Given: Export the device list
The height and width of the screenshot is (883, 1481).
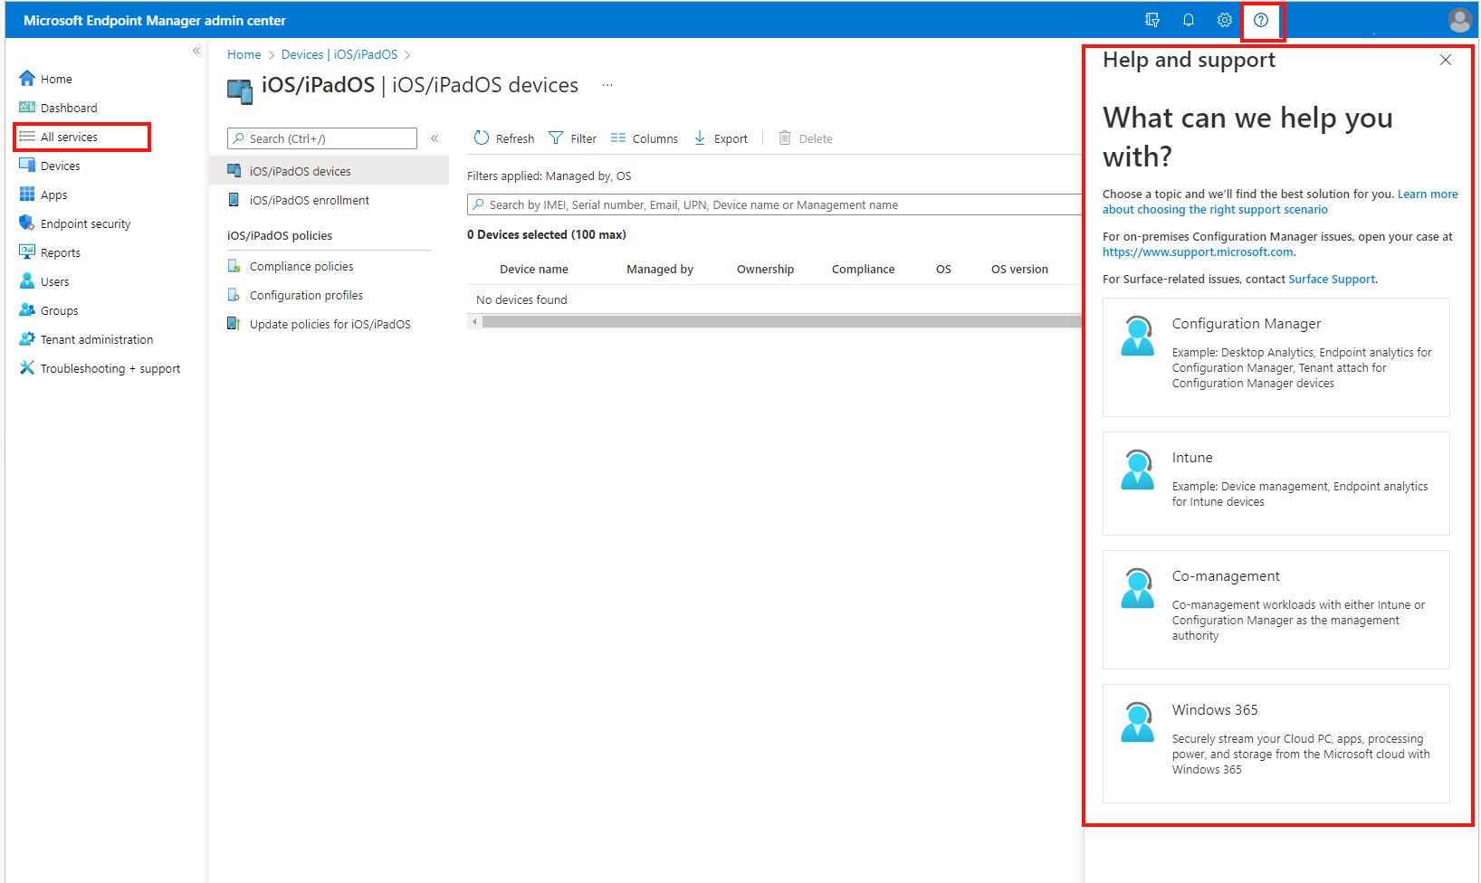Looking at the screenshot, I should 721,138.
